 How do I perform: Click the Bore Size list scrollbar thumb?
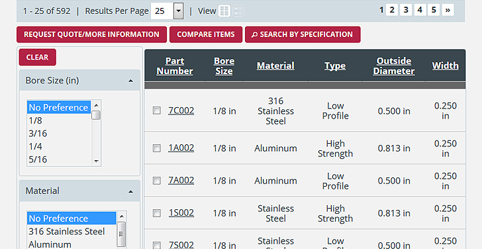[96, 115]
